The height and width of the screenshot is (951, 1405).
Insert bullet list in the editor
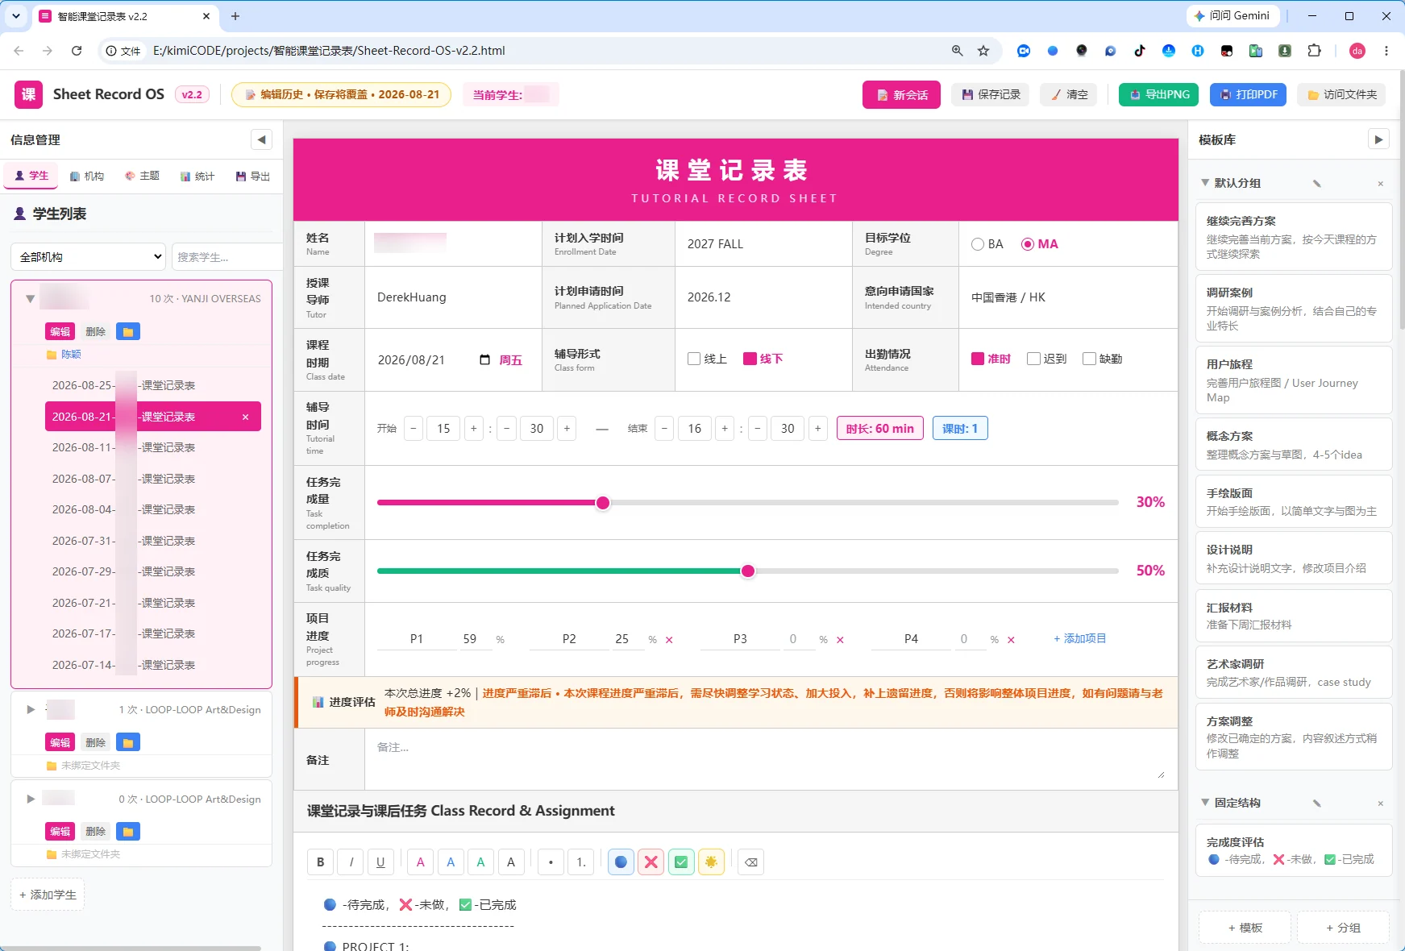click(x=551, y=862)
